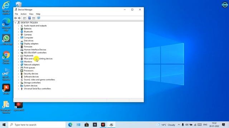Screen dimensions: 229x128
Task: Click the Keyboards category icon
Action: [22, 55]
